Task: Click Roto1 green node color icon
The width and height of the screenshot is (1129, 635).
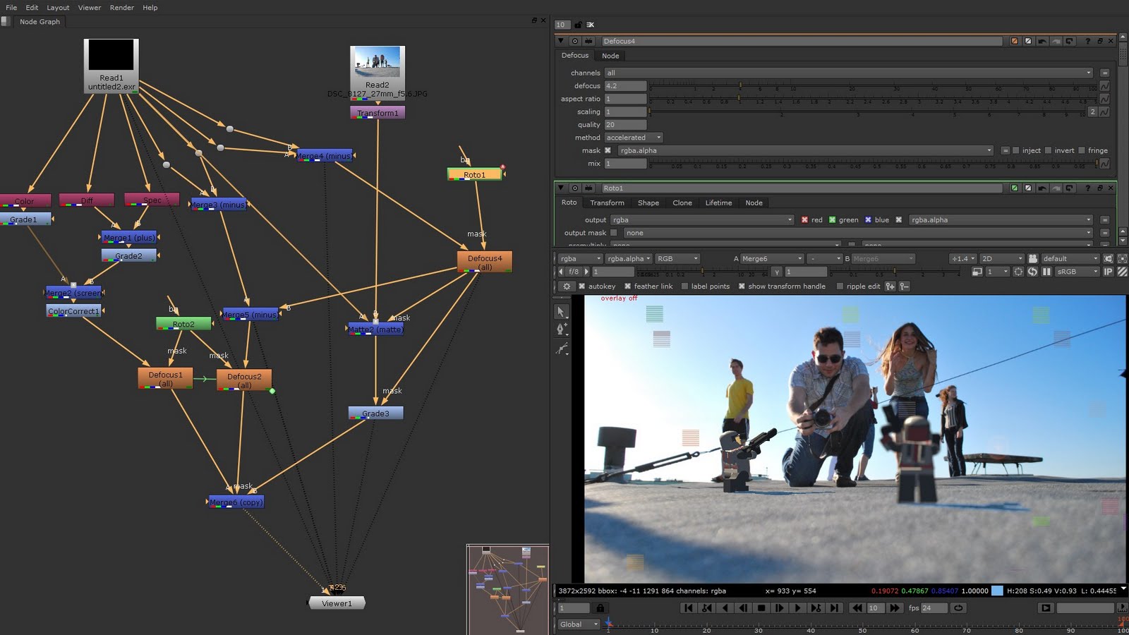Action: tap(1015, 188)
